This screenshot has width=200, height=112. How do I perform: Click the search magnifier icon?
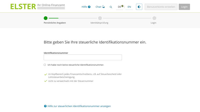coord(111,7)
